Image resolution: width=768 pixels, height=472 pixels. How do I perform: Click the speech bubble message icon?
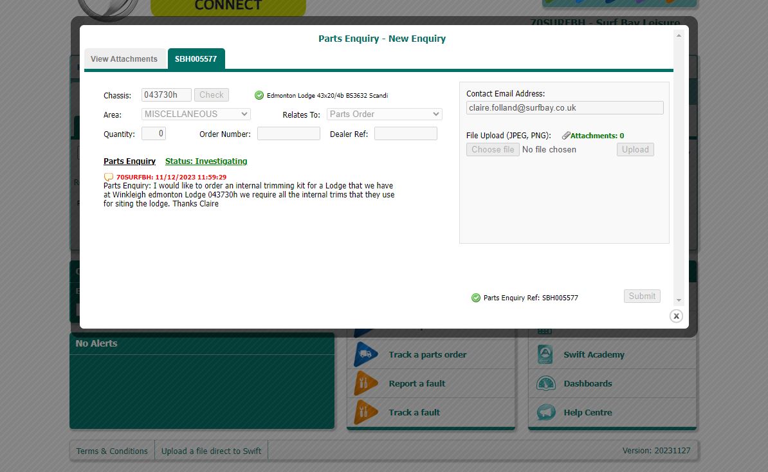point(108,177)
